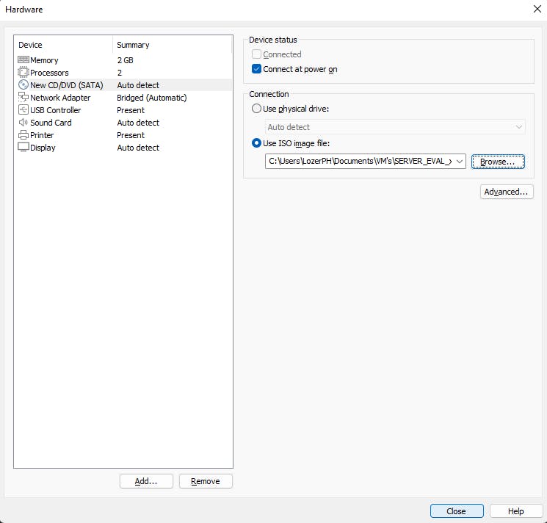Select Use ISO image file option
This screenshot has width=547, height=523.
tap(256, 143)
